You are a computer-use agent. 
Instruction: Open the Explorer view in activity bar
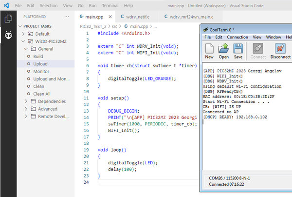pos(8,19)
